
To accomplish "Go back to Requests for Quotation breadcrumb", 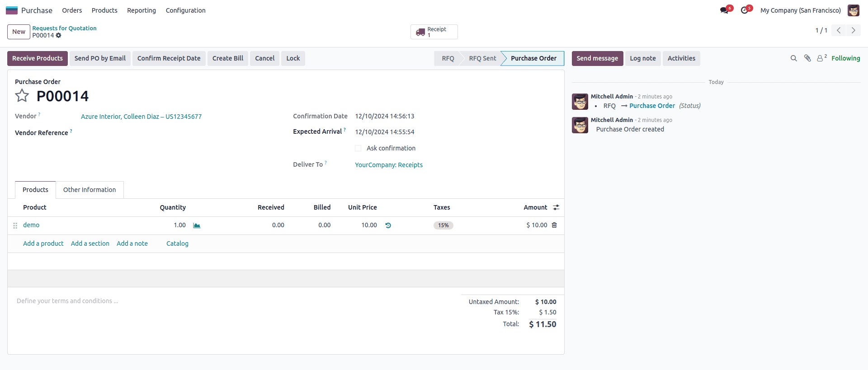I will coord(64,28).
